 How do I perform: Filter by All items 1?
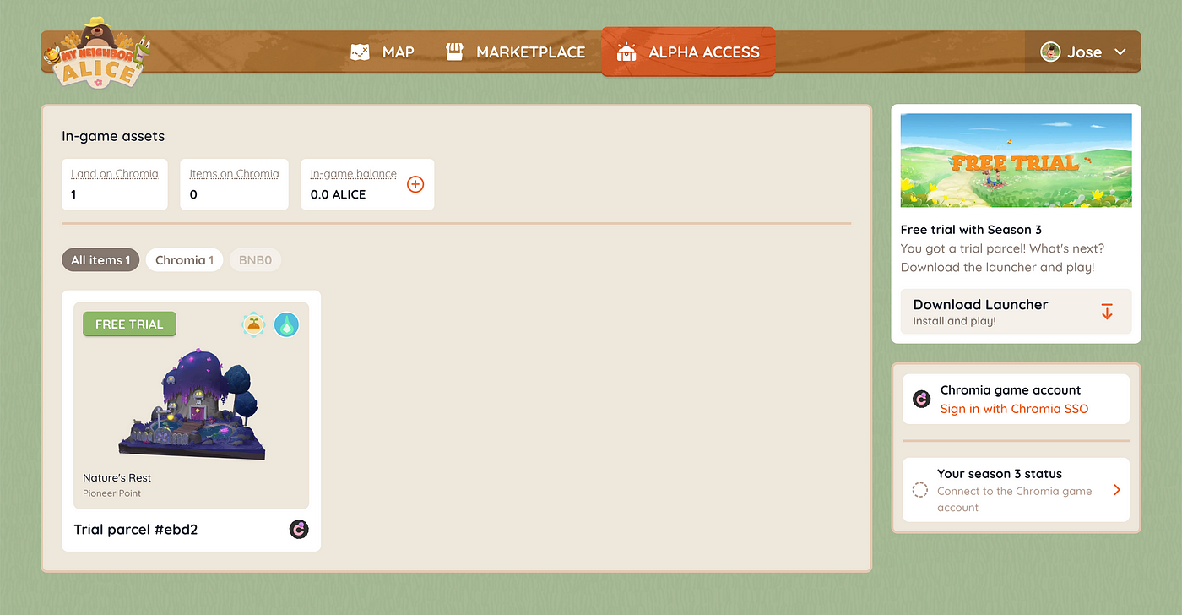click(100, 260)
